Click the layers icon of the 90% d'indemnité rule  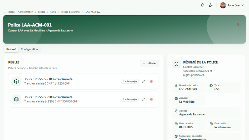(x=16, y=99)
